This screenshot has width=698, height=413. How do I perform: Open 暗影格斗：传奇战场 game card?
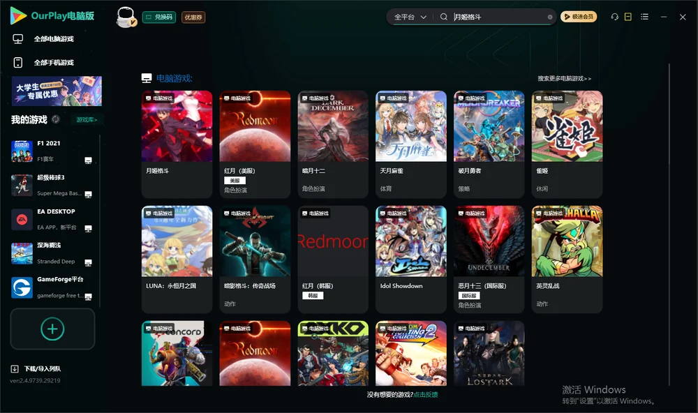click(255, 260)
